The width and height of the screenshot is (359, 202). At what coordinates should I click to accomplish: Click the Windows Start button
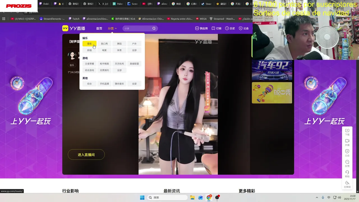[142, 198]
